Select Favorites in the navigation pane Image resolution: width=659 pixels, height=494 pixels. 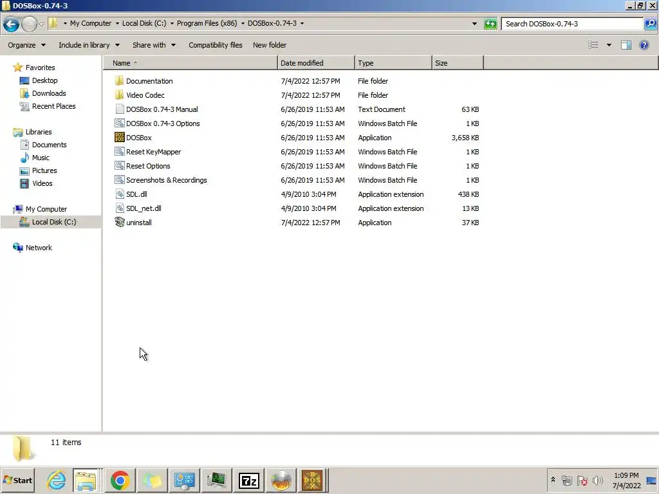click(40, 67)
